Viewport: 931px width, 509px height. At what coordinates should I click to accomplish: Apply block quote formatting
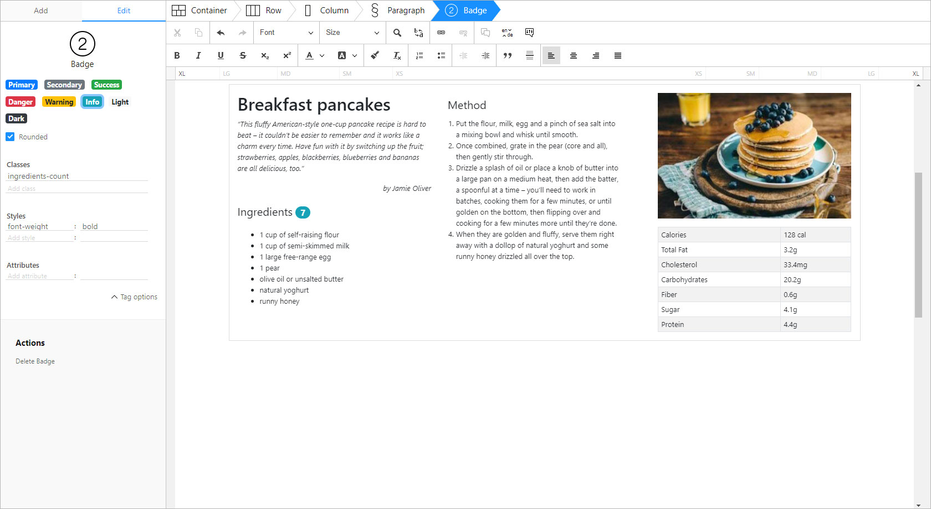[508, 55]
